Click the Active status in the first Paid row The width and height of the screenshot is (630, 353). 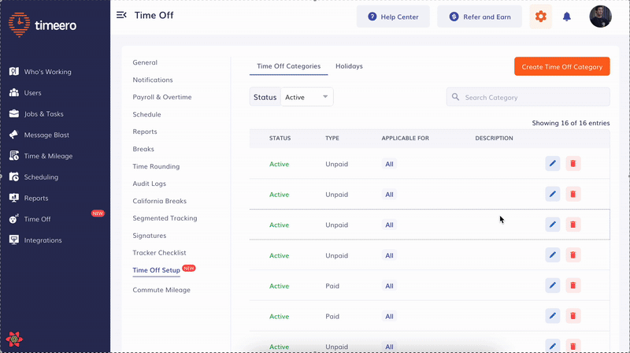point(279,286)
